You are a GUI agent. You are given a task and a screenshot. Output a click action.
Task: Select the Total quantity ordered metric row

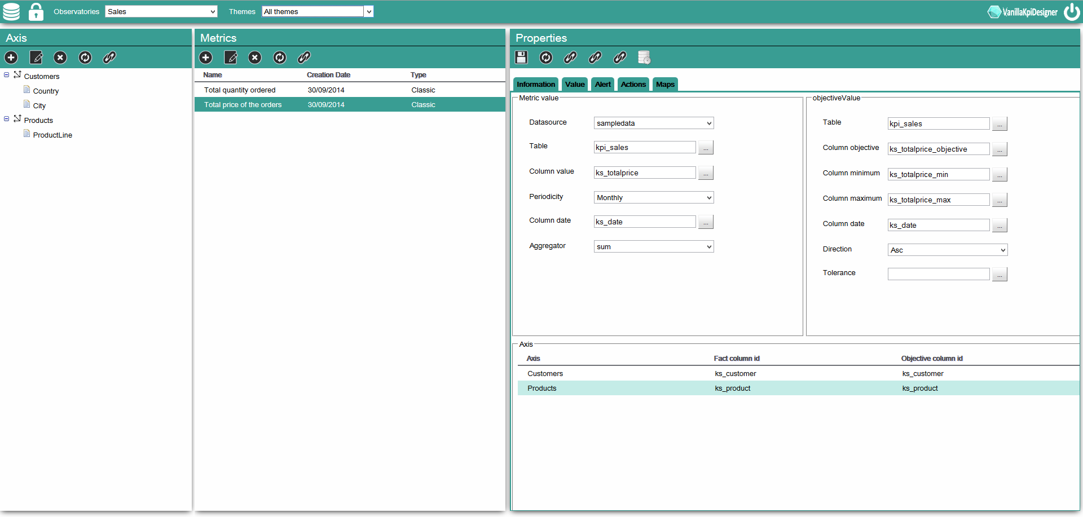pyautogui.click(x=350, y=90)
